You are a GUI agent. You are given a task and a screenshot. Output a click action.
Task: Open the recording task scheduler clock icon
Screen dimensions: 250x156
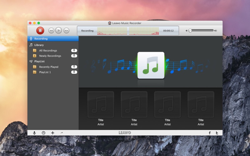(x=43, y=133)
